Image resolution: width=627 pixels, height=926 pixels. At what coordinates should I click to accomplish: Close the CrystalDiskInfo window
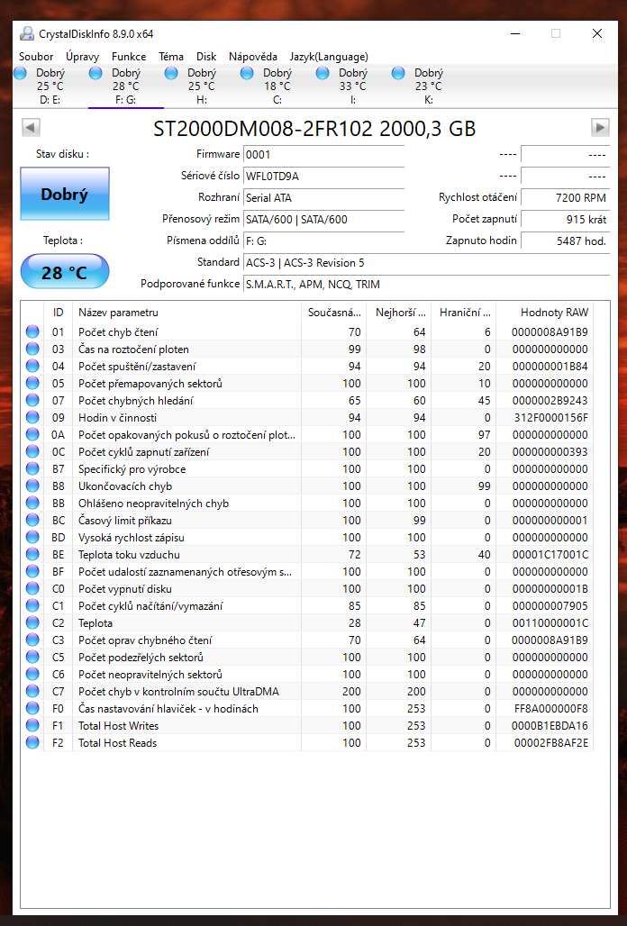597,33
